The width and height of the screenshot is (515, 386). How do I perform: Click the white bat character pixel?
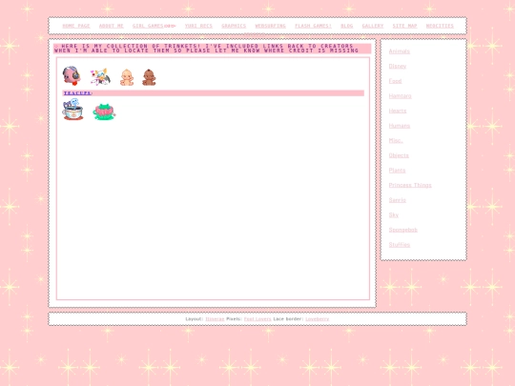[100, 77]
